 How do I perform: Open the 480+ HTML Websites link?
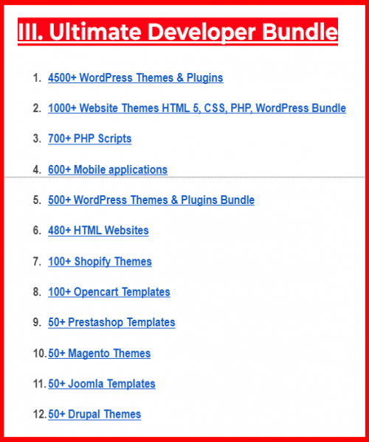pyautogui.click(x=98, y=231)
